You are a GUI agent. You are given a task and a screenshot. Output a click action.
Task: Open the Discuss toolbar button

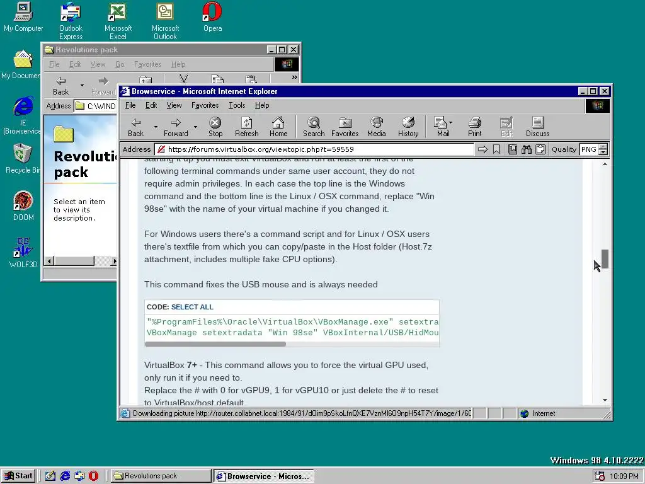pyautogui.click(x=538, y=127)
